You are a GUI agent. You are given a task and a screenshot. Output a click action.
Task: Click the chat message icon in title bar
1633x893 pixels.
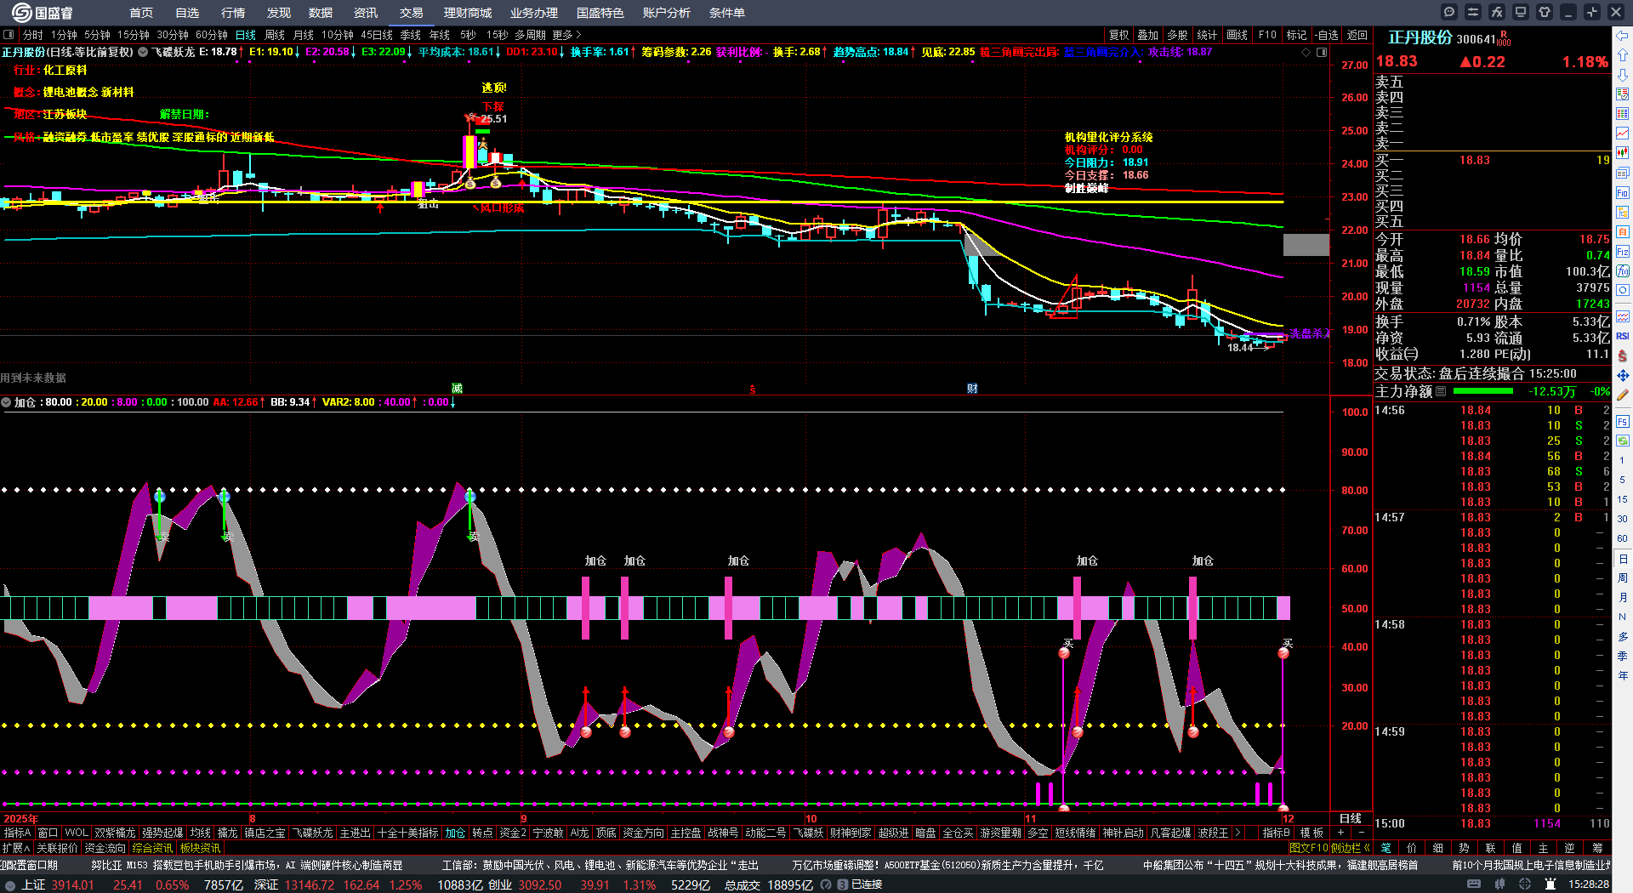(x=1449, y=12)
